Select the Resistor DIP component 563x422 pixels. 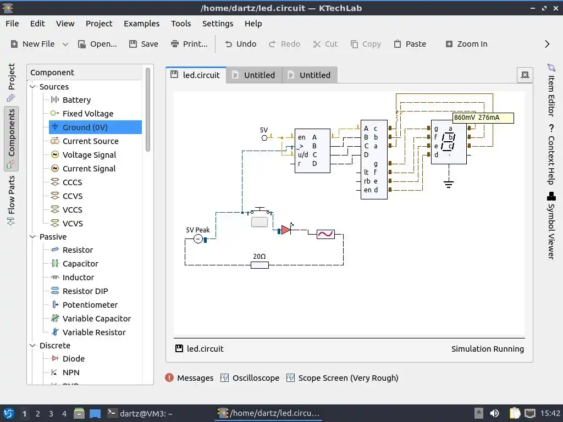[85, 291]
